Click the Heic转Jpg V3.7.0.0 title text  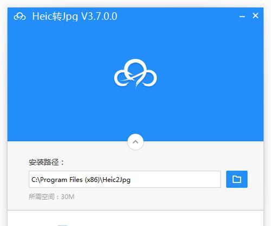[75, 16]
